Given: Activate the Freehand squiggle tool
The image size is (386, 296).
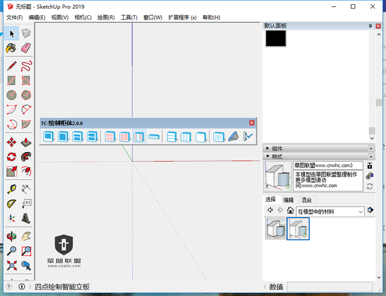Looking at the screenshot, I should pyautogui.click(x=26, y=66).
